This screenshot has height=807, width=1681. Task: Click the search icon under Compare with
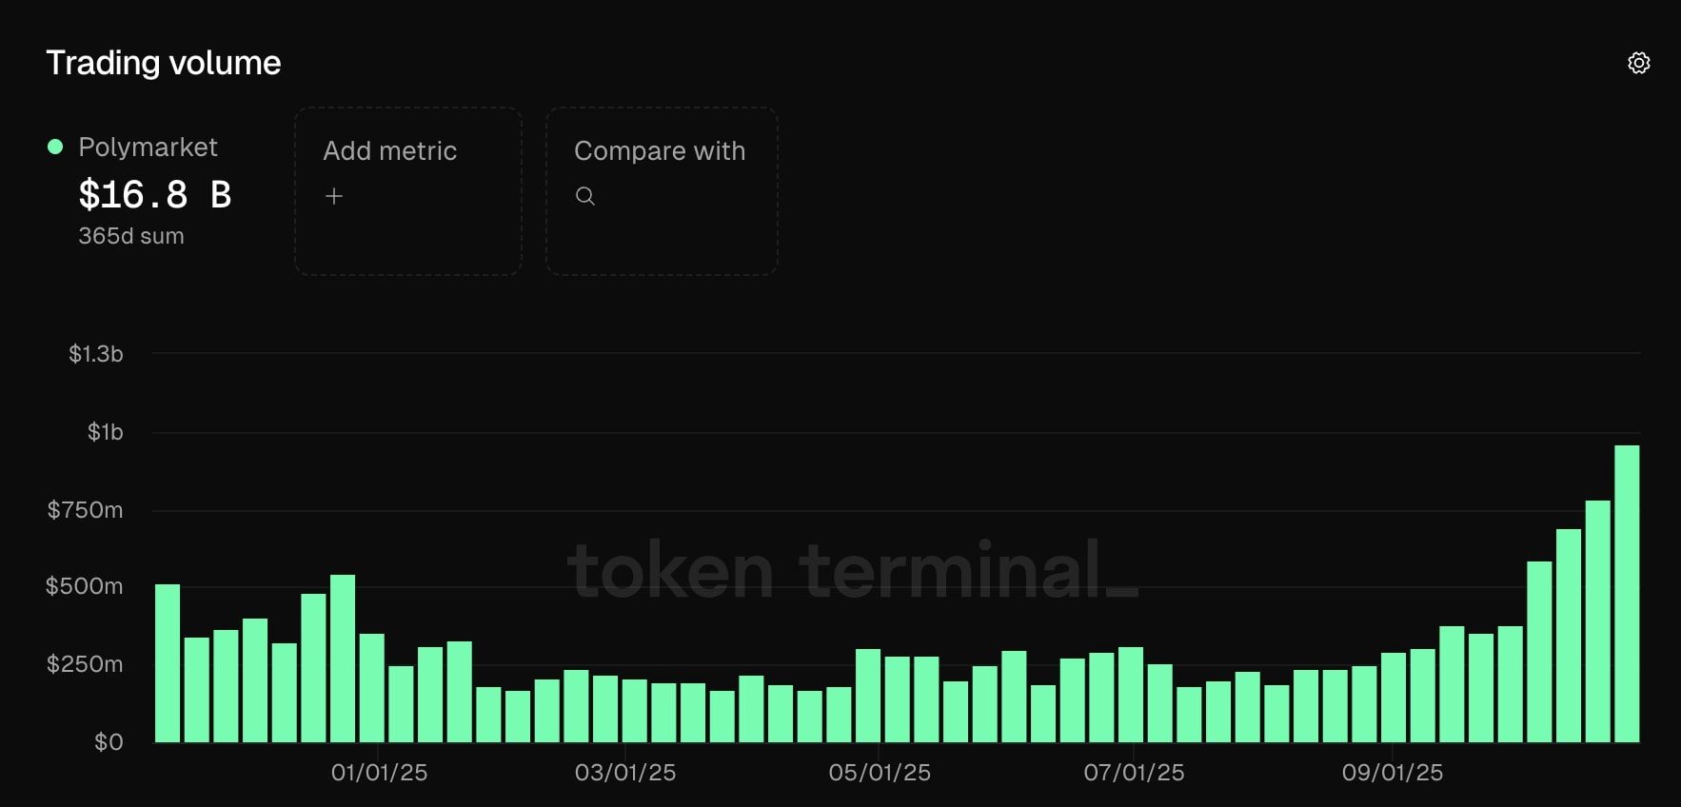click(585, 196)
